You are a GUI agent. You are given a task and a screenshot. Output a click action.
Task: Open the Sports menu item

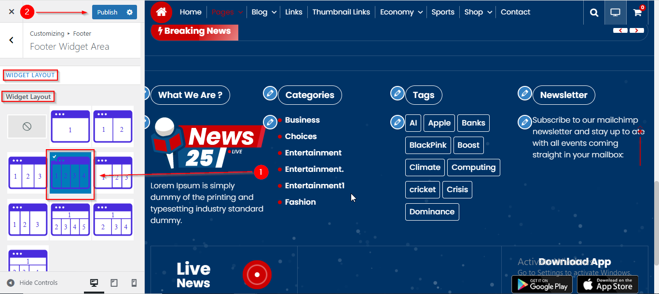[x=442, y=12]
